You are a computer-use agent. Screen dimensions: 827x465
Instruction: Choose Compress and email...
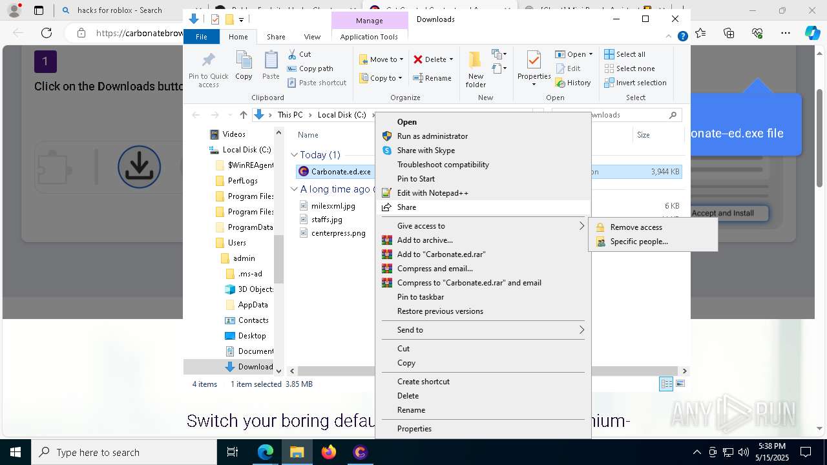click(x=483, y=269)
